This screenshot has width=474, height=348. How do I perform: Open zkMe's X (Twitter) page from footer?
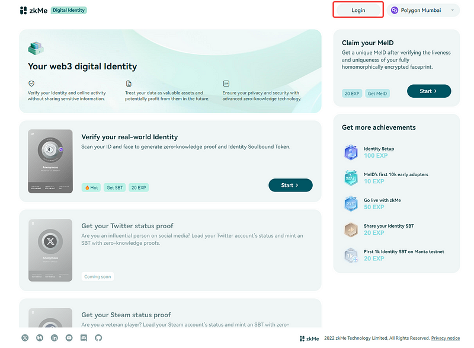(24, 337)
